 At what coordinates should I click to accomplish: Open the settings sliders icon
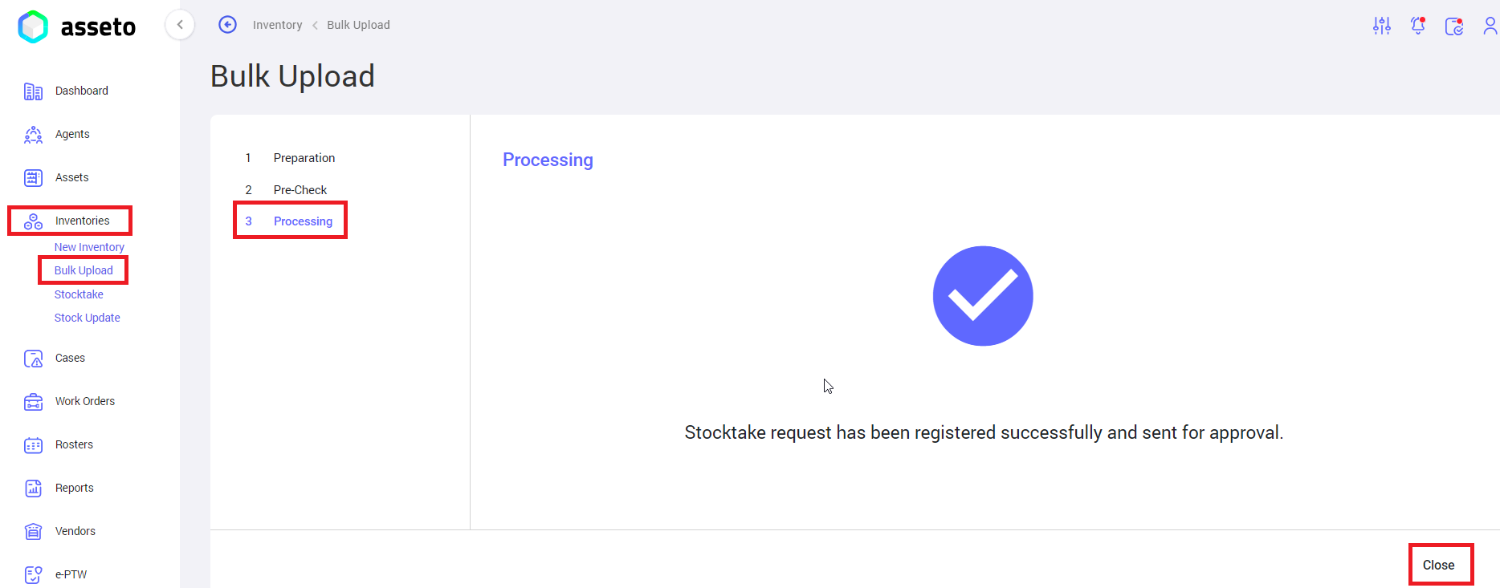pyautogui.click(x=1382, y=26)
